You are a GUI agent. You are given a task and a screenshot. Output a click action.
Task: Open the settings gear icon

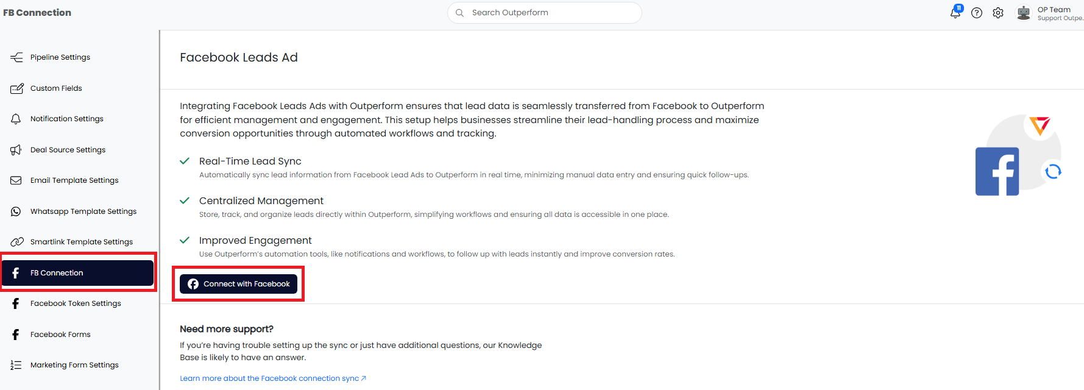(998, 13)
